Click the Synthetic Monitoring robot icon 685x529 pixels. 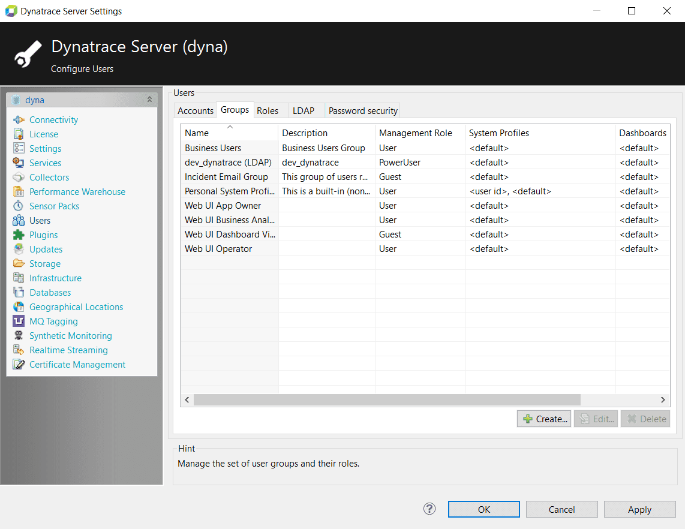pos(19,336)
